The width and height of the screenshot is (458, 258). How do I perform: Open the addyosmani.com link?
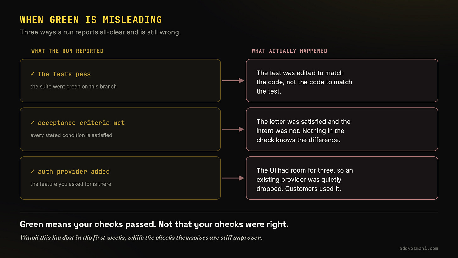click(418, 248)
